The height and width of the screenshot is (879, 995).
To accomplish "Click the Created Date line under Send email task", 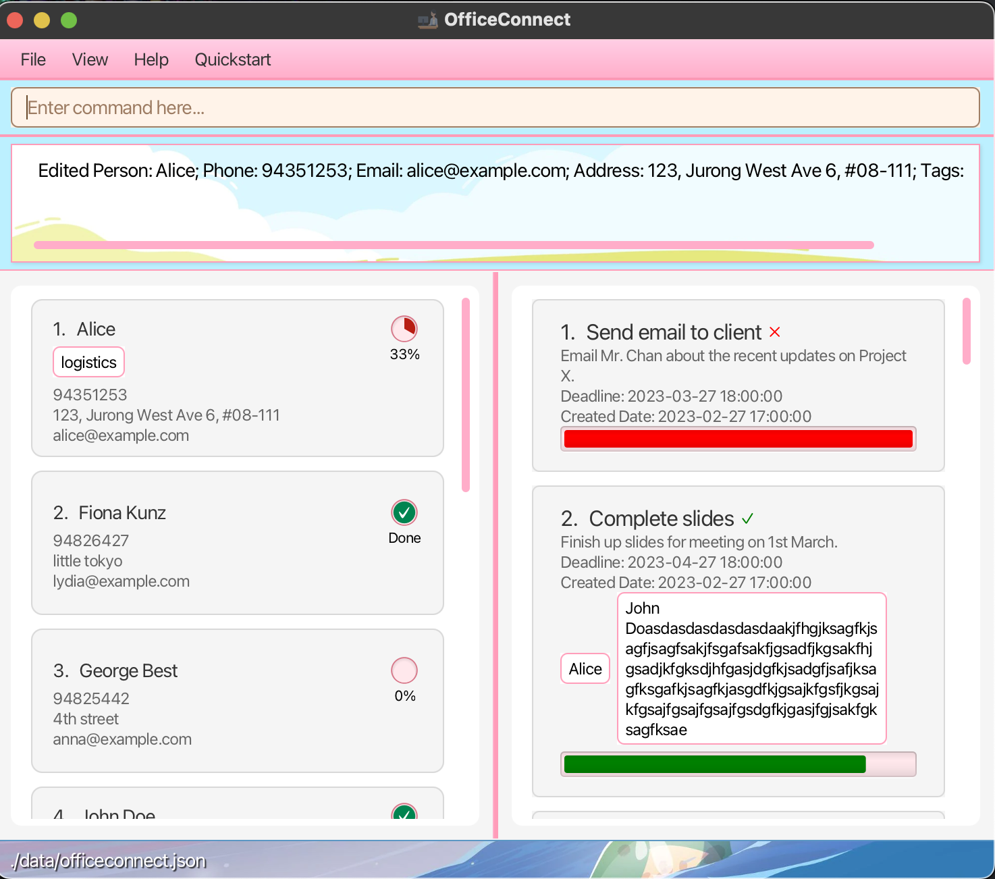I will tap(686, 417).
